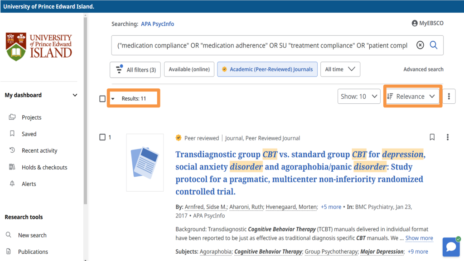
Task: Toggle Academic (Peer-Reviewed) Journals filter
Action: [267, 69]
